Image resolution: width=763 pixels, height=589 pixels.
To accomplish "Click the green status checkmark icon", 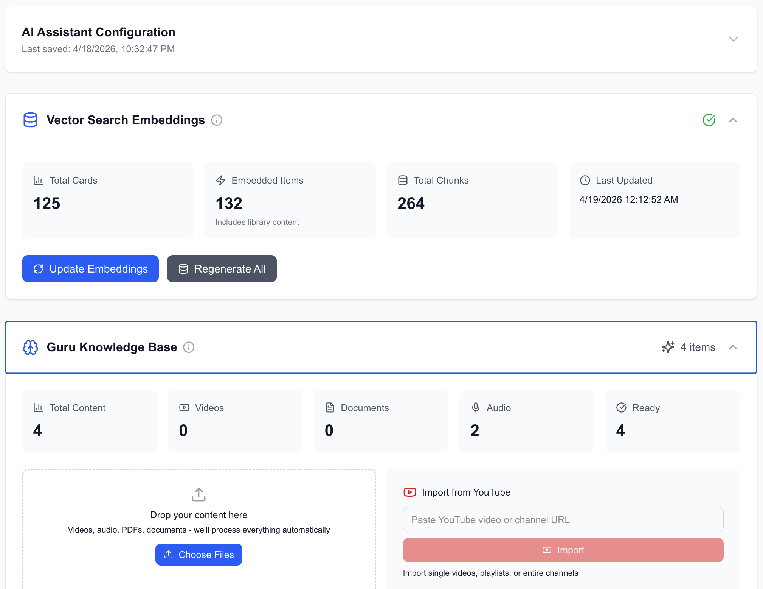I will 709,120.
